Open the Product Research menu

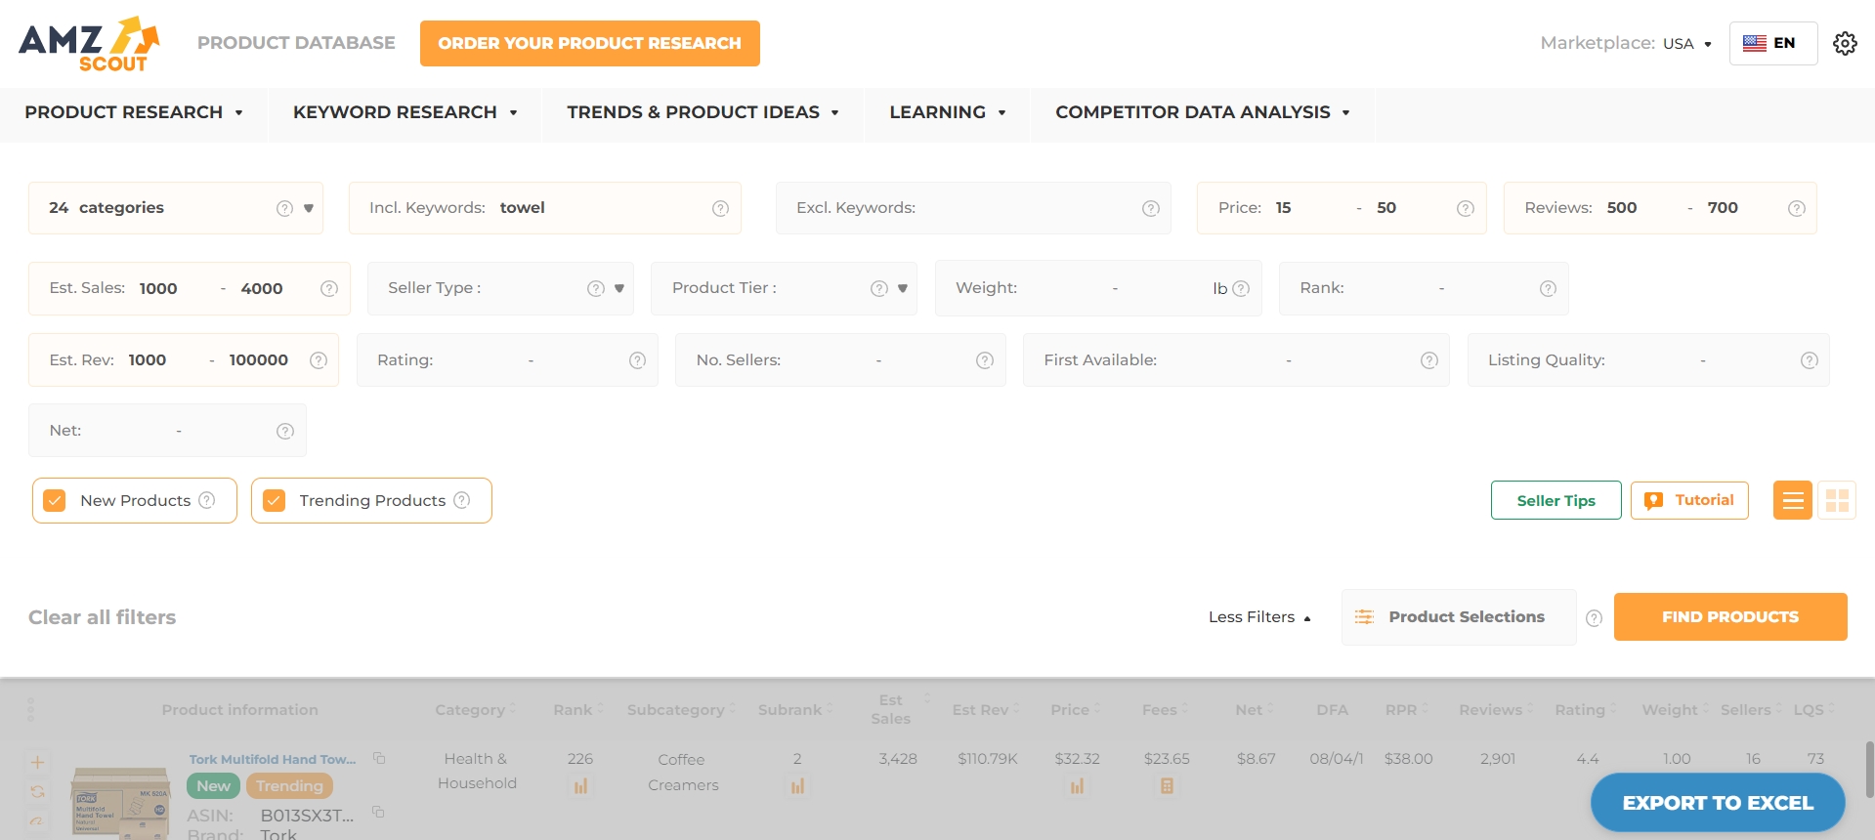pos(134,112)
